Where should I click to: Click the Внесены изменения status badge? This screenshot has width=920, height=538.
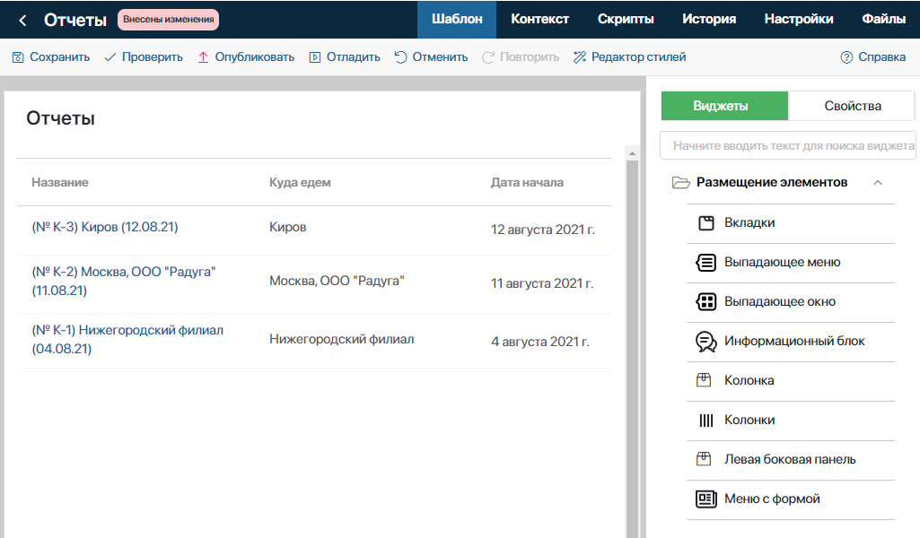point(169,20)
